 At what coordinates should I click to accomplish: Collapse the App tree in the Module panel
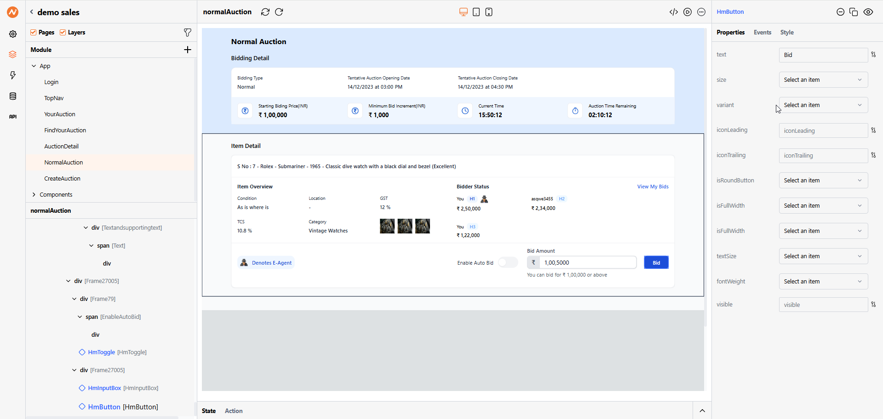(34, 66)
